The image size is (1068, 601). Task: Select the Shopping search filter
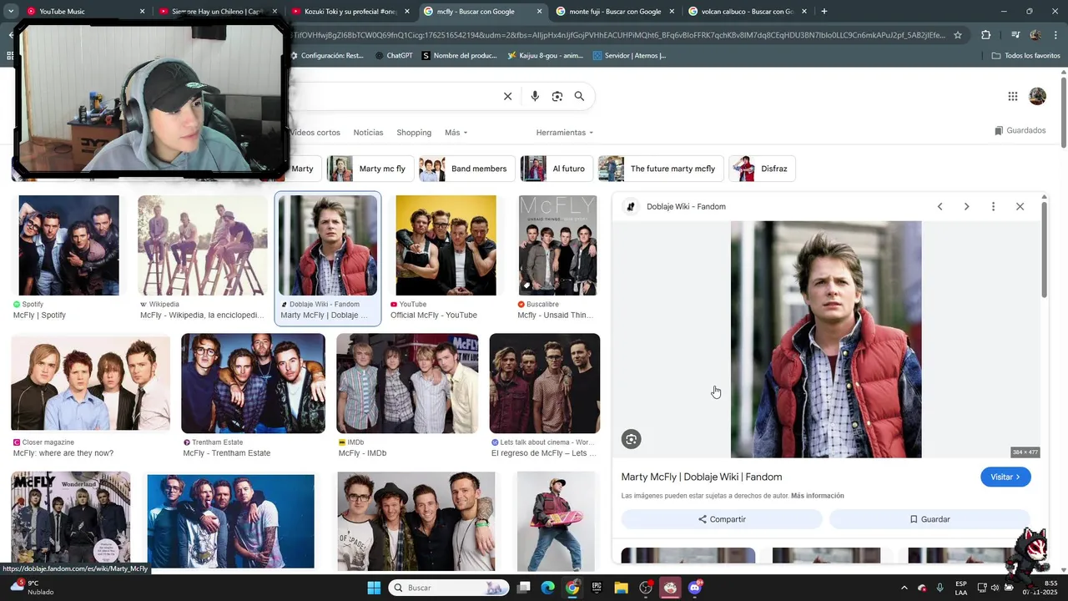click(x=414, y=133)
